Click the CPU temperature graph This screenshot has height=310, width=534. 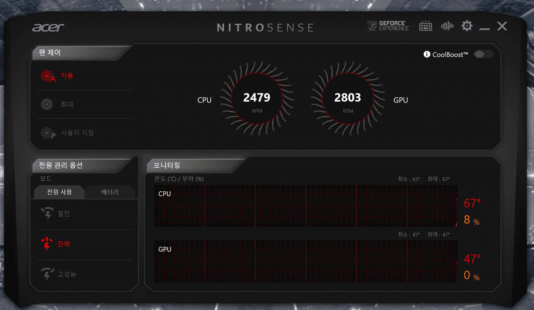[x=306, y=206]
